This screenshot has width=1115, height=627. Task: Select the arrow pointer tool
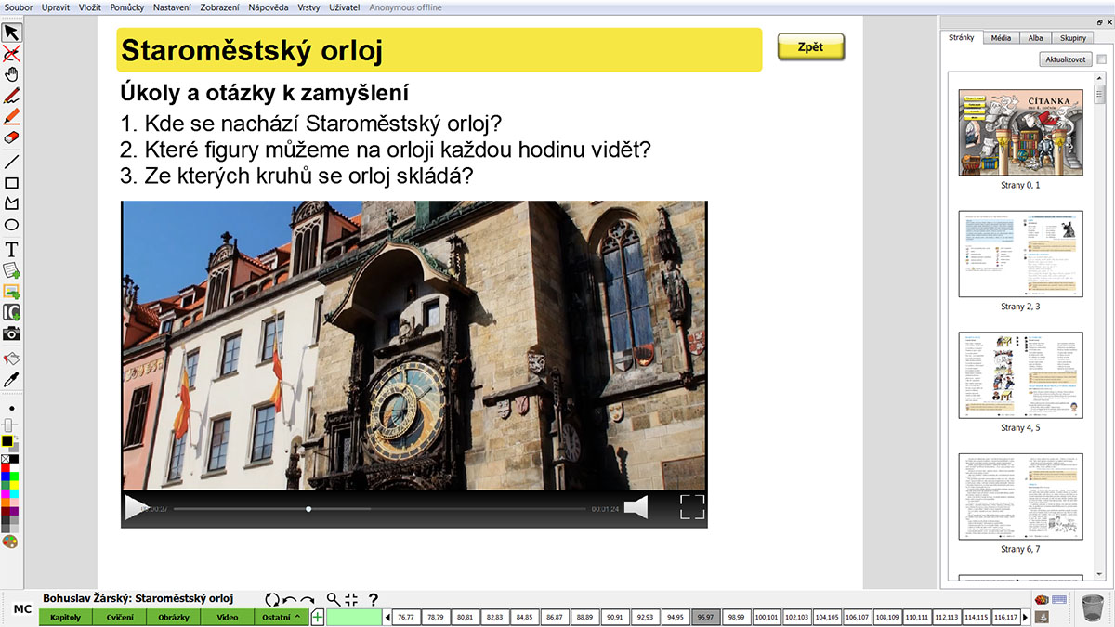pyautogui.click(x=11, y=33)
